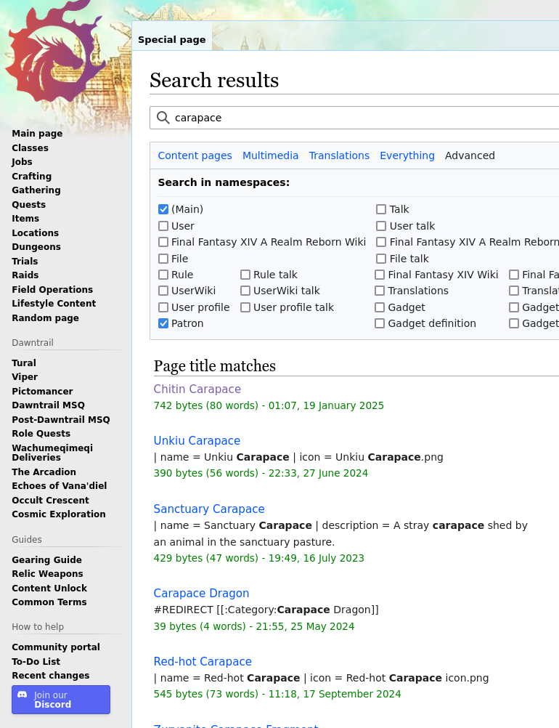The width and height of the screenshot is (559, 728).
Task: Check the Final Fantasy XIV Wiki checkbox
Action: pos(380,275)
